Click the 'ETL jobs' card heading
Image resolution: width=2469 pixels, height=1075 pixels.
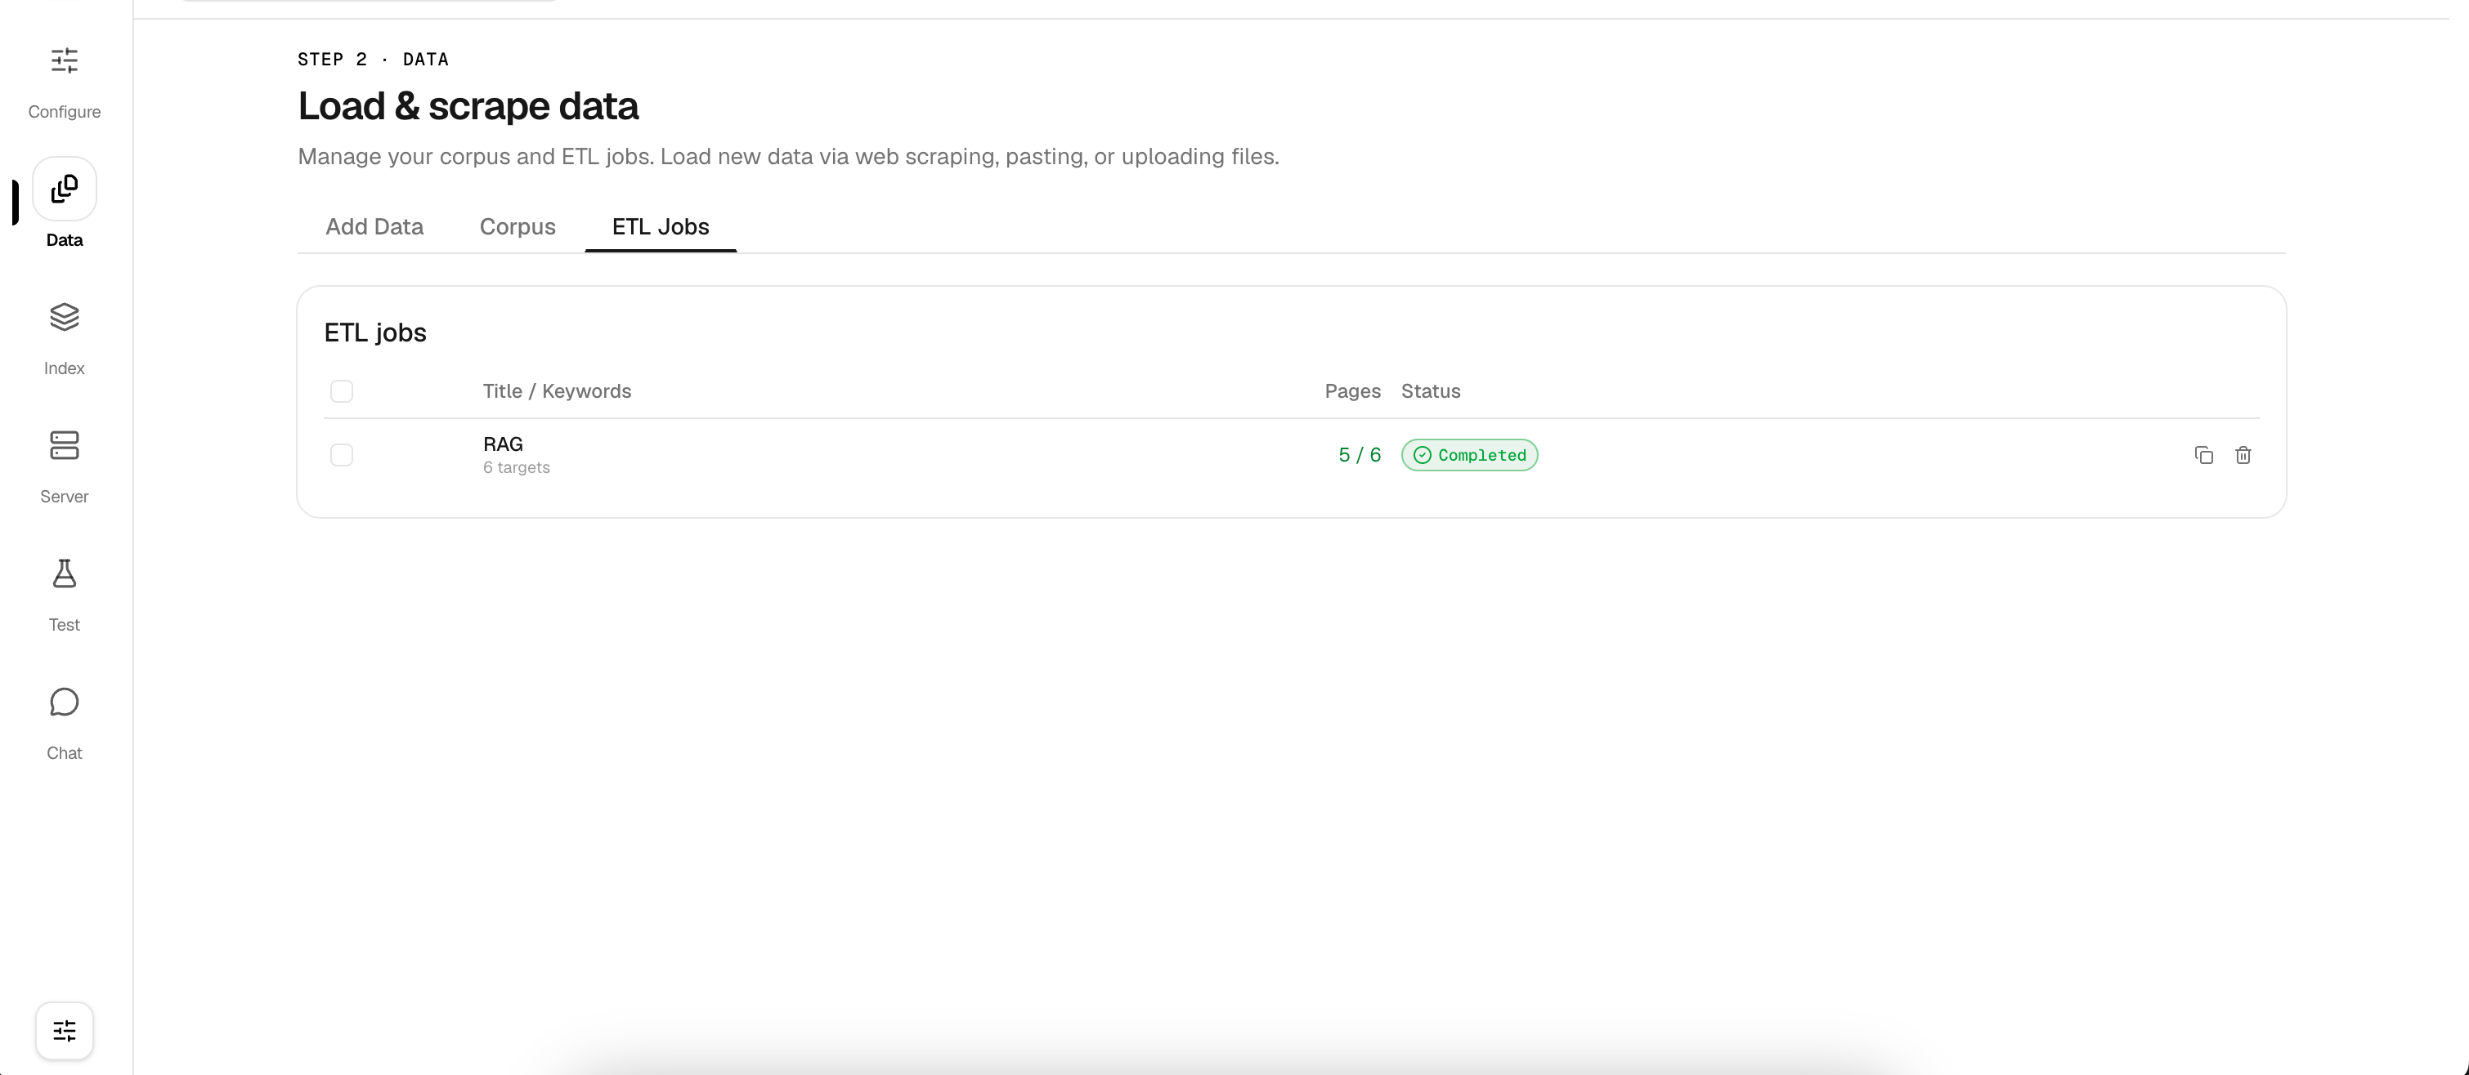(374, 332)
